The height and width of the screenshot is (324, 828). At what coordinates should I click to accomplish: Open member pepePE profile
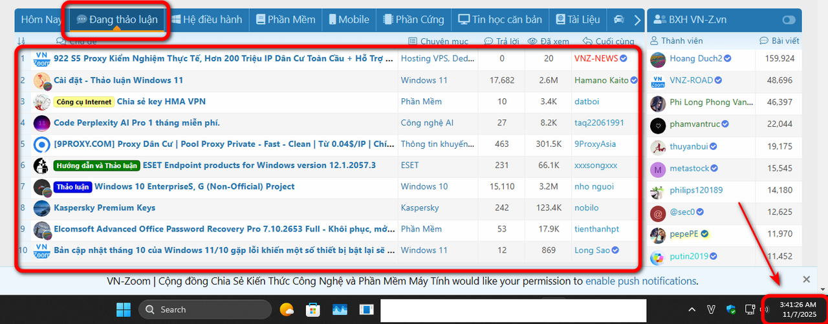(x=684, y=233)
